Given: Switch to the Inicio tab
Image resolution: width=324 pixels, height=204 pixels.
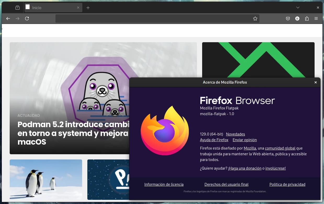Looking at the screenshot, I should click(x=50, y=8).
